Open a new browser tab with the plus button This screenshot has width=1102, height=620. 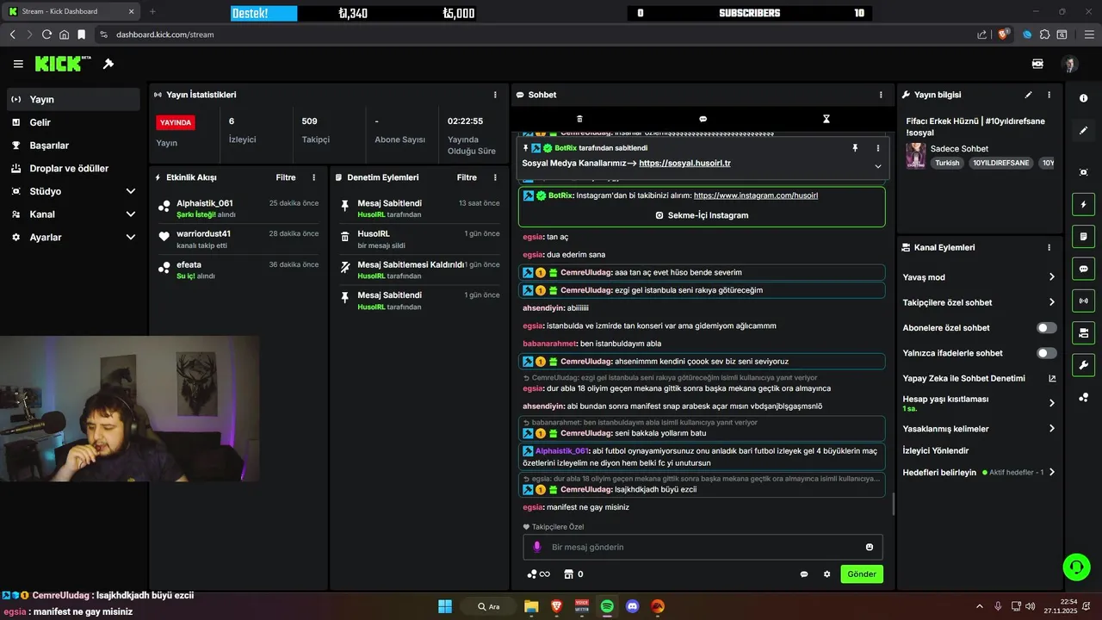(x=152, y=11)
